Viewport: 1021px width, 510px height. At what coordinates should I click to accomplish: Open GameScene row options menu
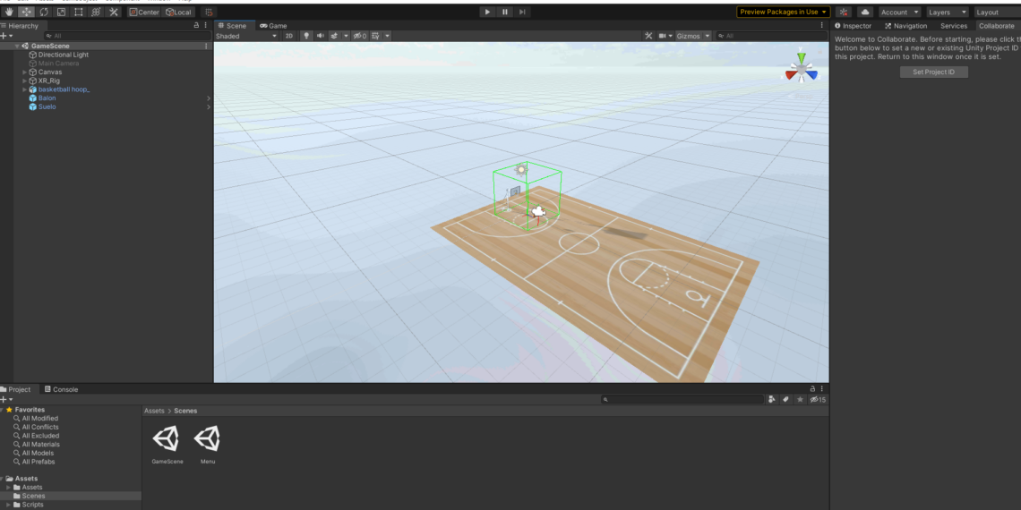(x=206, y=47)
